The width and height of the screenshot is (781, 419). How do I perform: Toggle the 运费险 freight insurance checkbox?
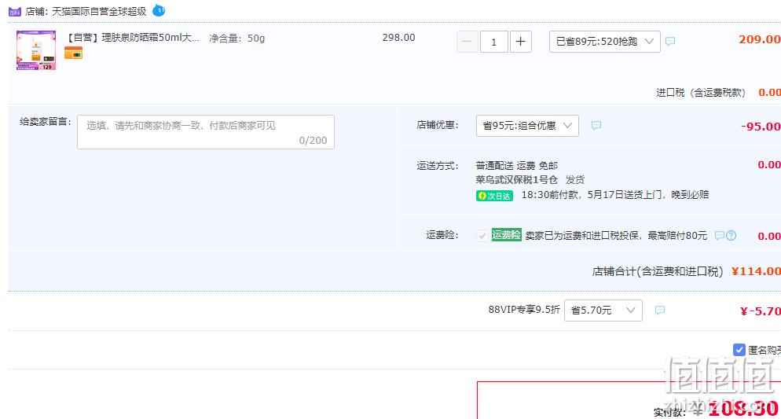click(x=482, y=236)
